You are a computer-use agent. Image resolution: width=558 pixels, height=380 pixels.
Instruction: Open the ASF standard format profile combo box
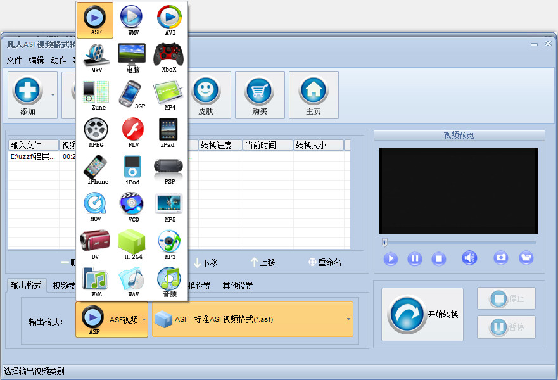coord(348,319)
